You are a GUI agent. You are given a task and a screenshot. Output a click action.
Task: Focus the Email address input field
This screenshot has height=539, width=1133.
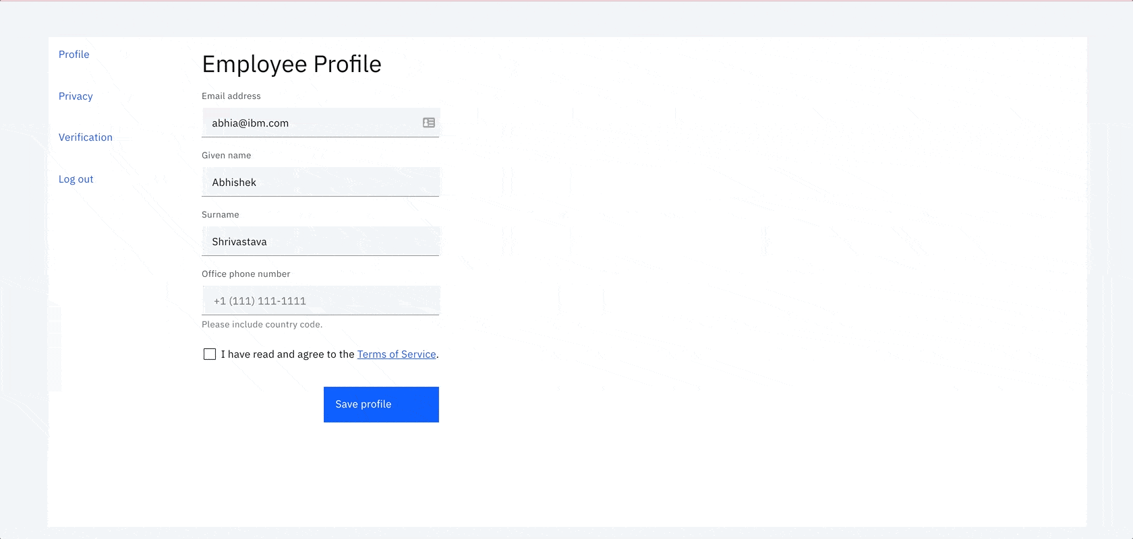click(x=320, y=123)
